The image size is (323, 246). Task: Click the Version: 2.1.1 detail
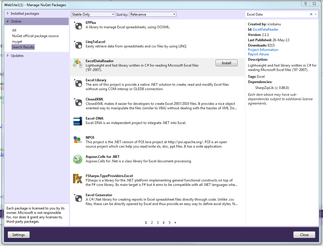click(258, 35)
